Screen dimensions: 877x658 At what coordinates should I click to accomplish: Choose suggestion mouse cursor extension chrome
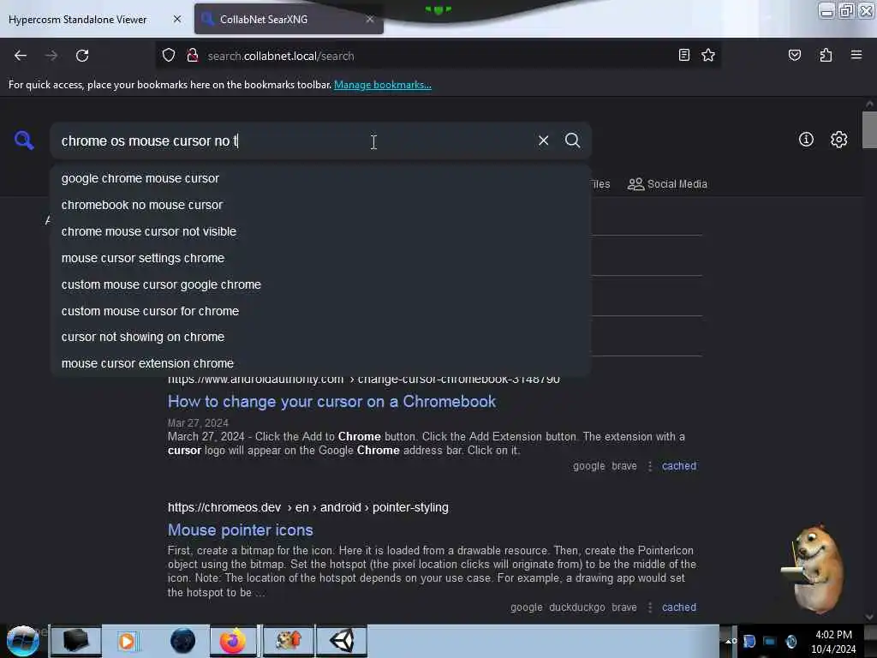click(x=320, y=363)
